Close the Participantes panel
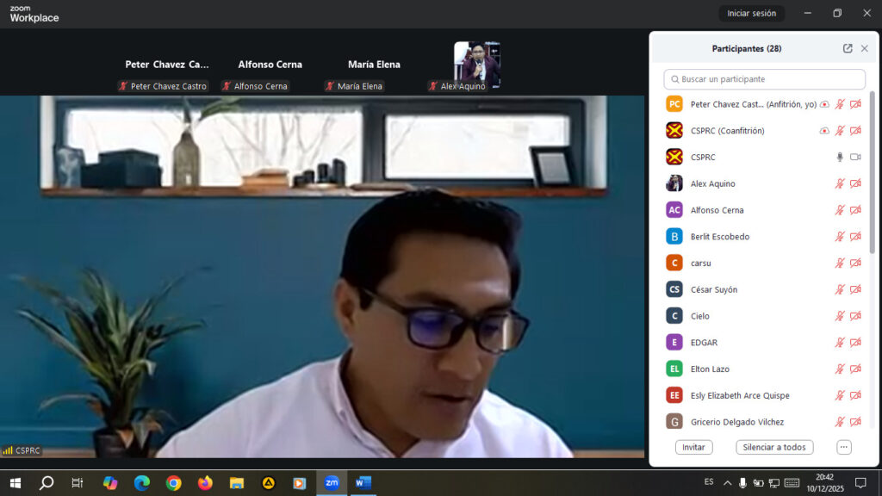 (865, 49)
